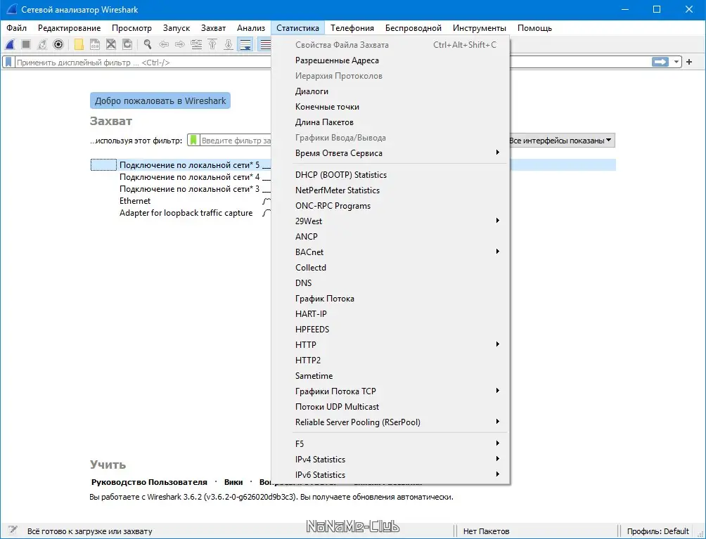Click the find packet magnifier icon
Viewport: 706px width, 539px height.
coord(147,44)
